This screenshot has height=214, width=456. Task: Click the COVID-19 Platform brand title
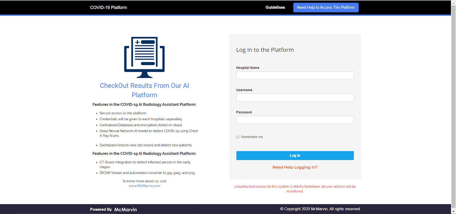tap(109, 7)
